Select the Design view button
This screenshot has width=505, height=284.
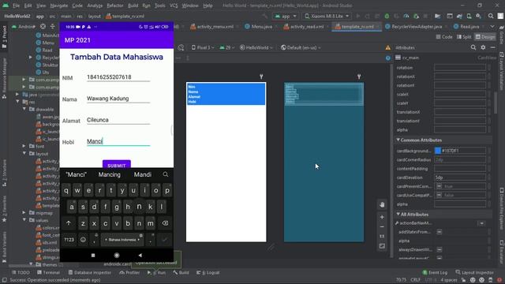coord(485,37)
